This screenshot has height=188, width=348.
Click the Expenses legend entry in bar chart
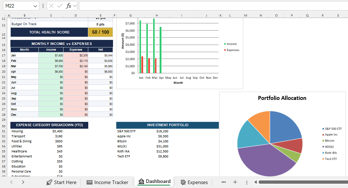pyautogui.click(x=232, y=50)
